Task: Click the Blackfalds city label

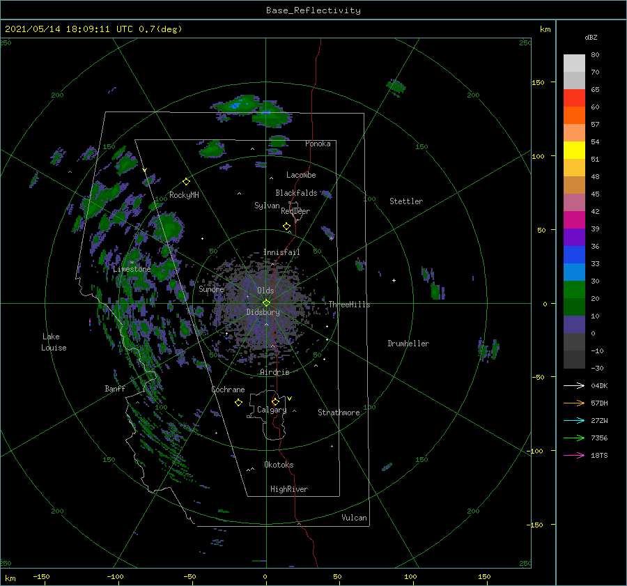Action: [296, 193]
